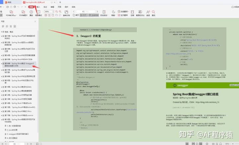
Task: Click the auto scroll icon
Action: (104, 12)
